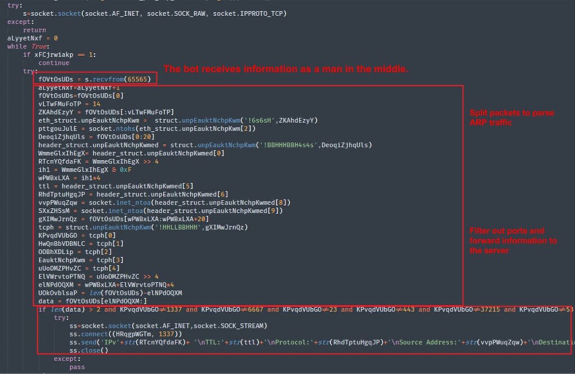Click the line 'pttgouJulE = socket.ntohs(...)'
The height and width of the screenshot is (374, 575).
(147, 129)
